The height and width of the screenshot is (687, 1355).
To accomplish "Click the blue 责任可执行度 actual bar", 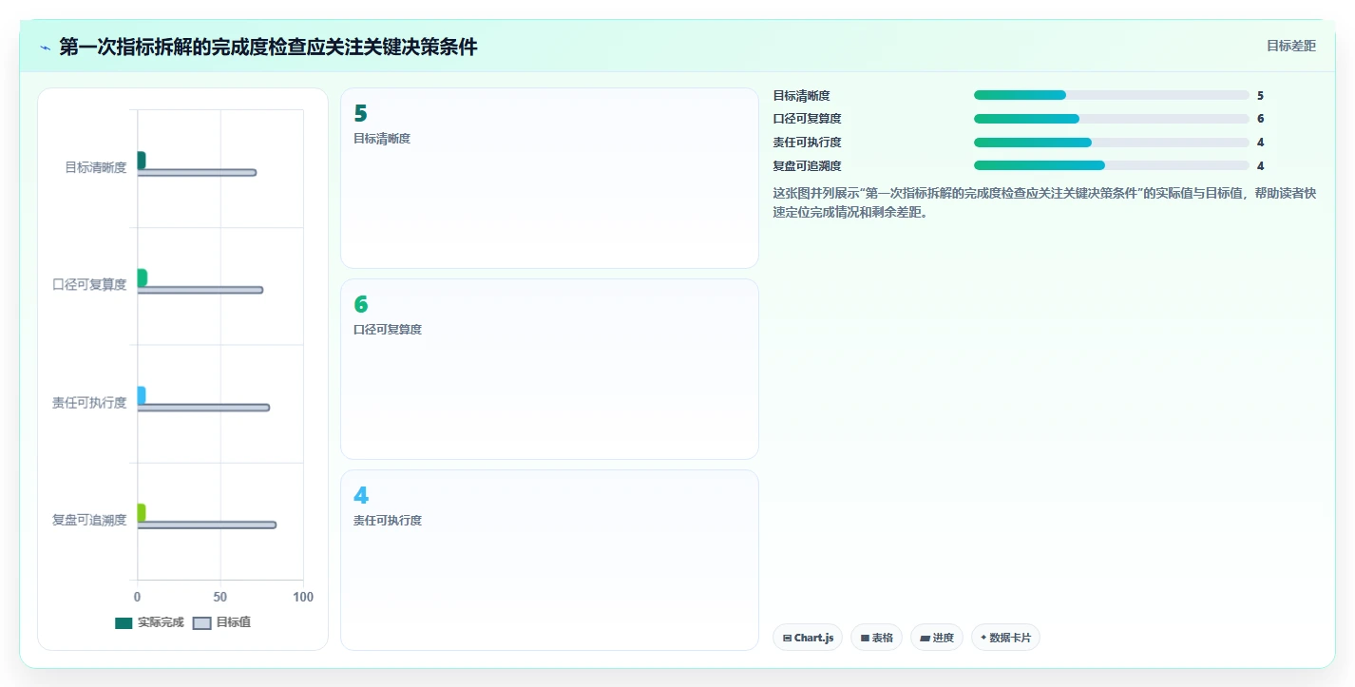I will pyautogui.click(x=142, y=395).
